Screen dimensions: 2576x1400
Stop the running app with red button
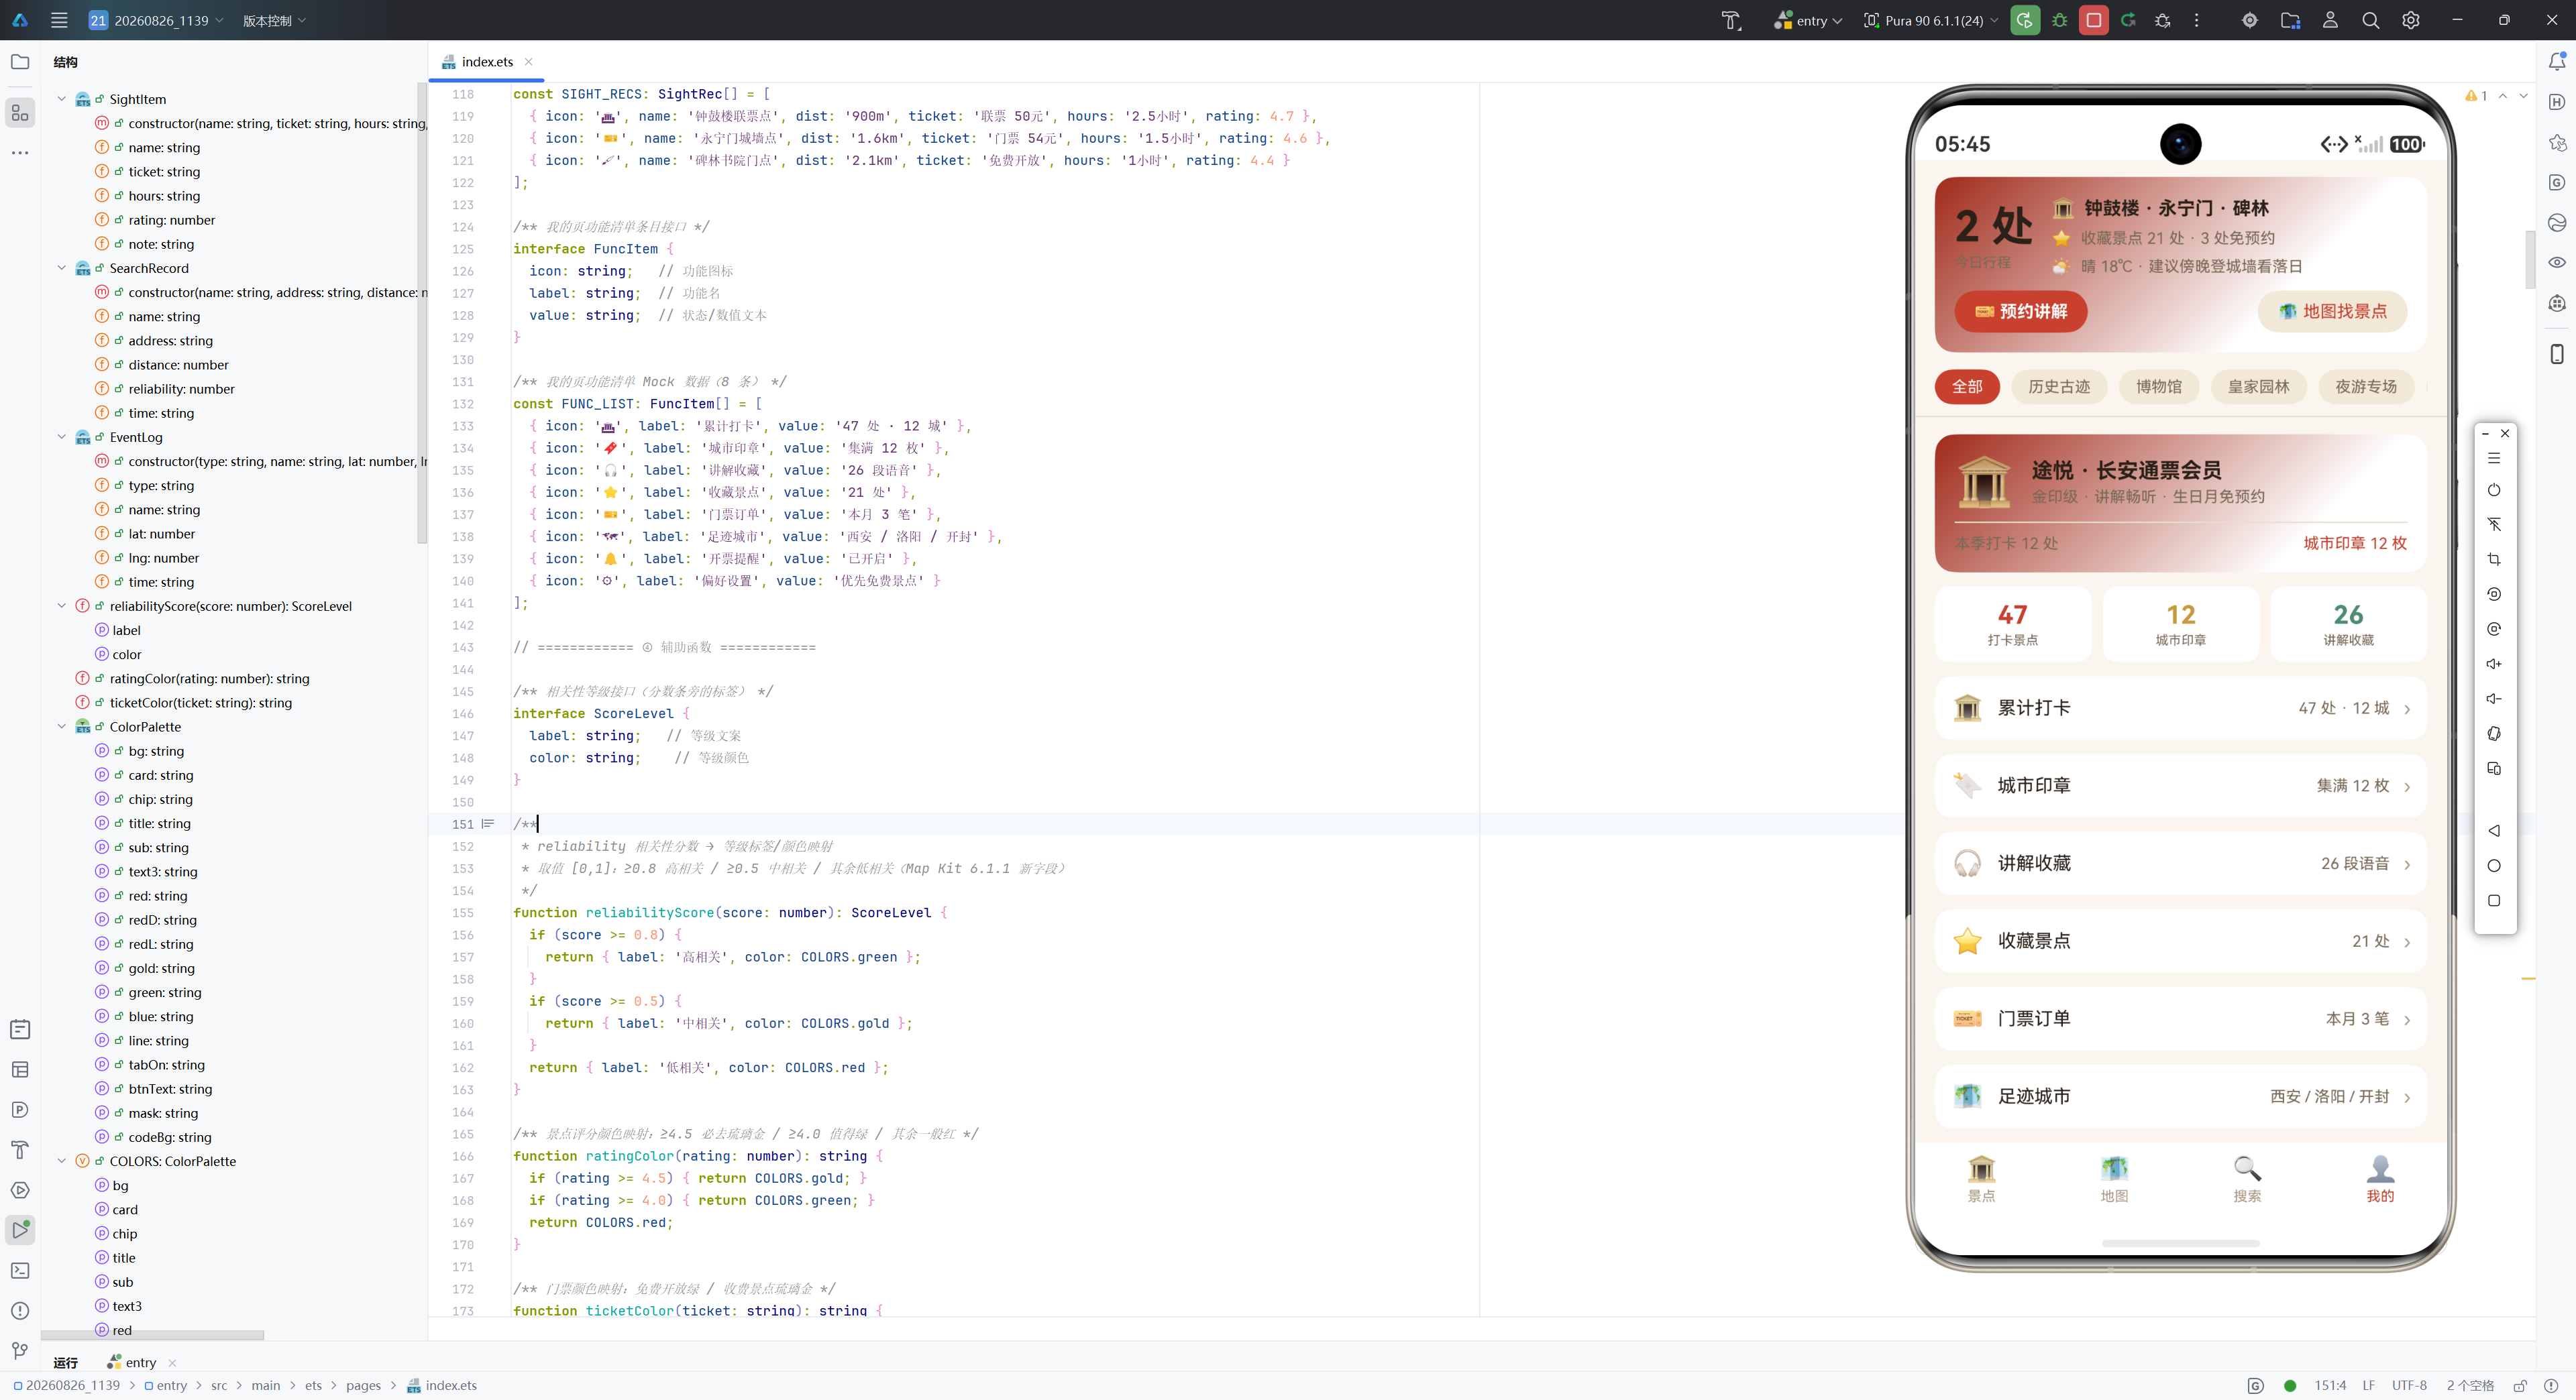(2093, 20)
